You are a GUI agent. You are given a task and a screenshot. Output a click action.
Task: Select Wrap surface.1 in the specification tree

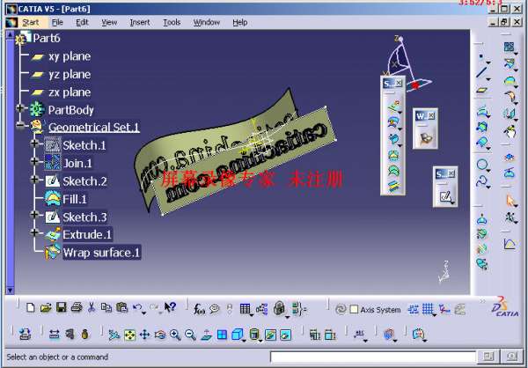click(x=100, y=253)
